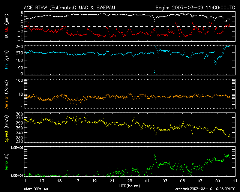Click the yellow Speed (km/s) axis label
This screenshot has height=192, width=240.
(x=6, y=129)
